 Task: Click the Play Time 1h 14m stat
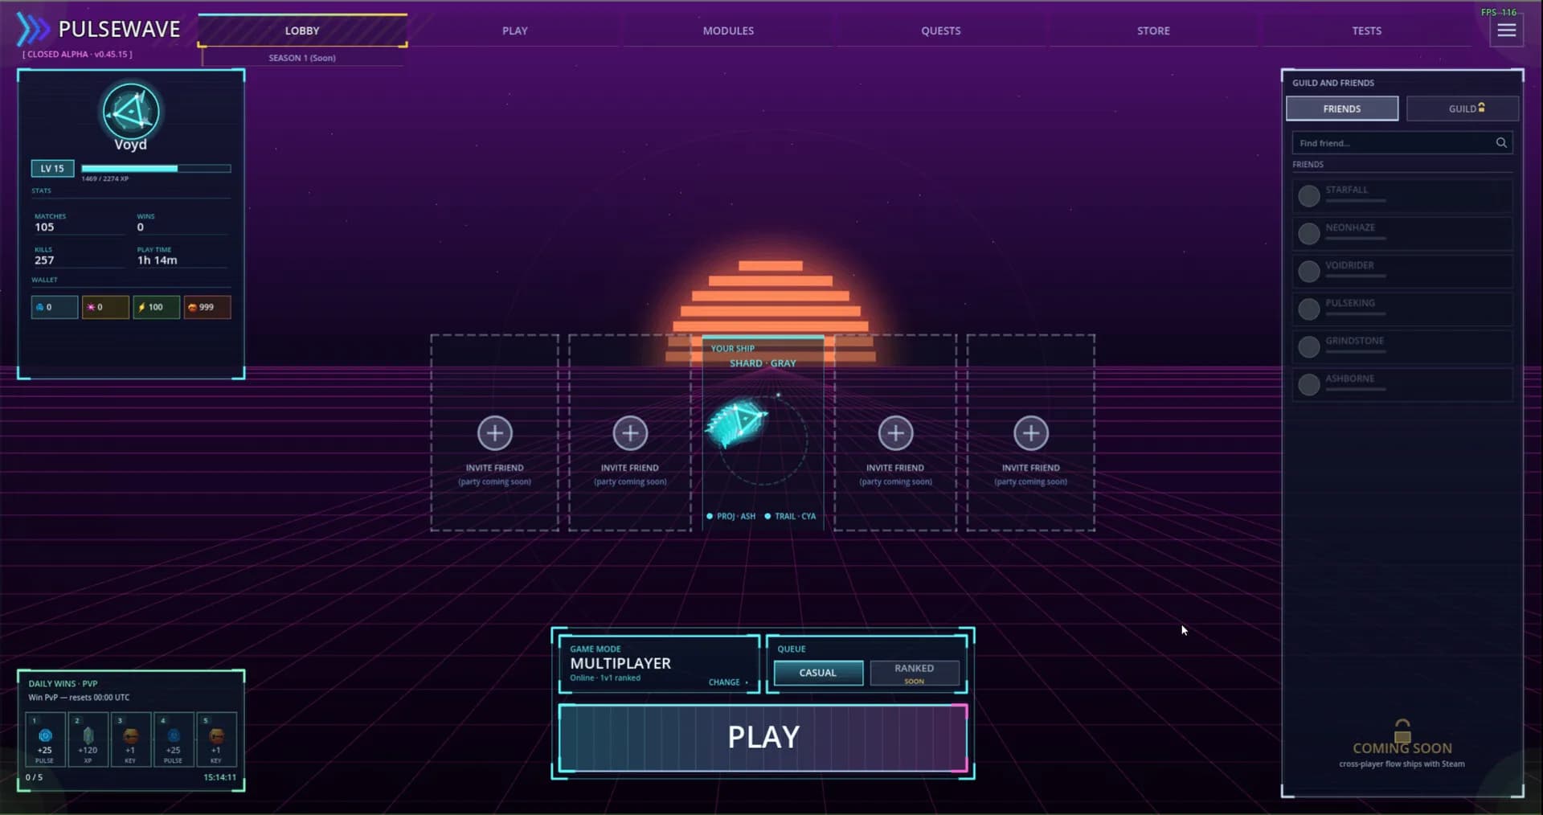tap(182, 256)
